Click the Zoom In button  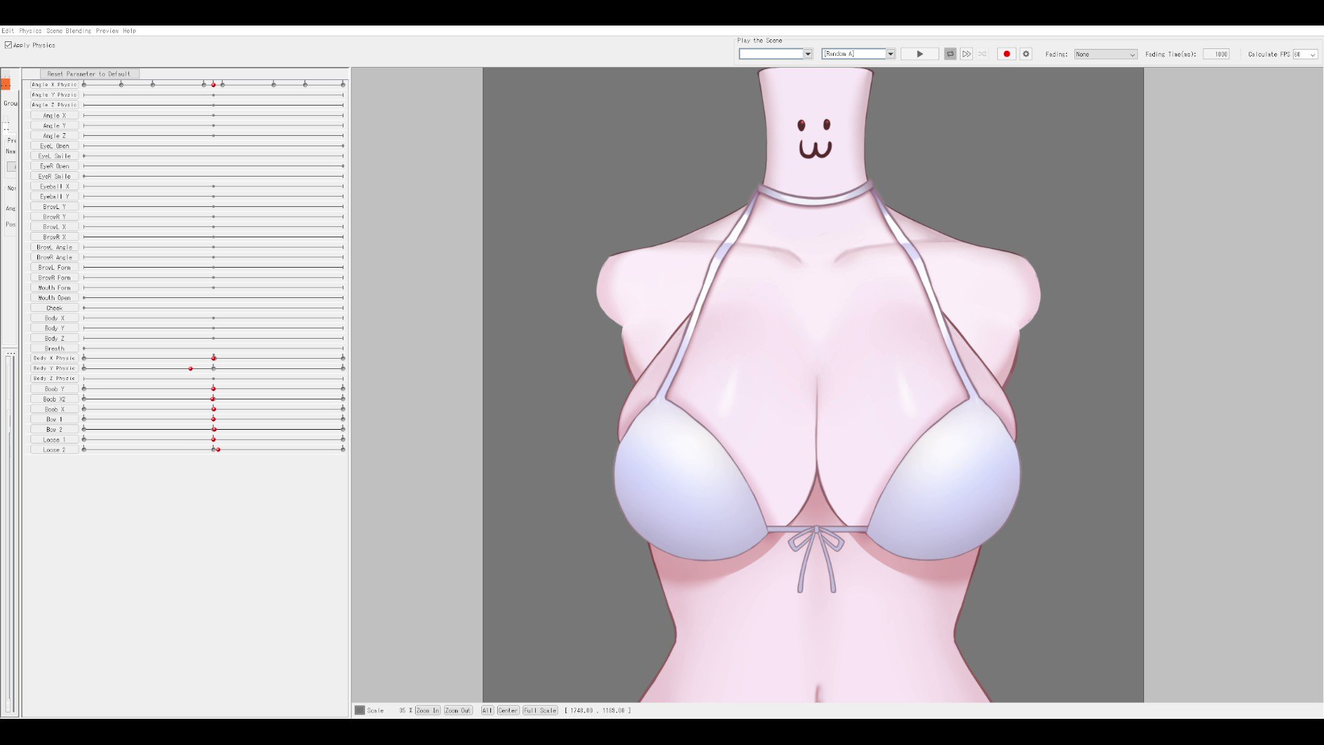click(x=428, y=710)
